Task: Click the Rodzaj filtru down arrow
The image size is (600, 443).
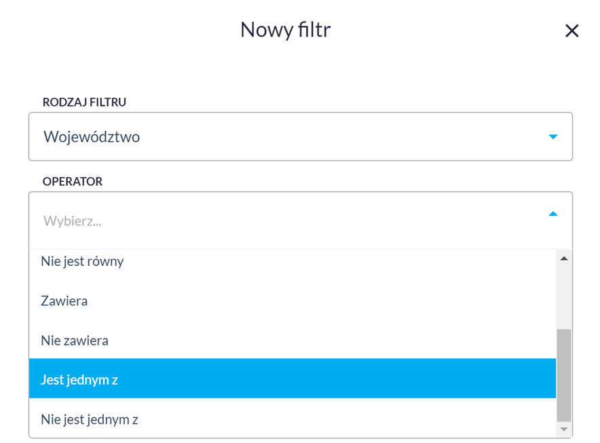Action: tap(553, 136)
